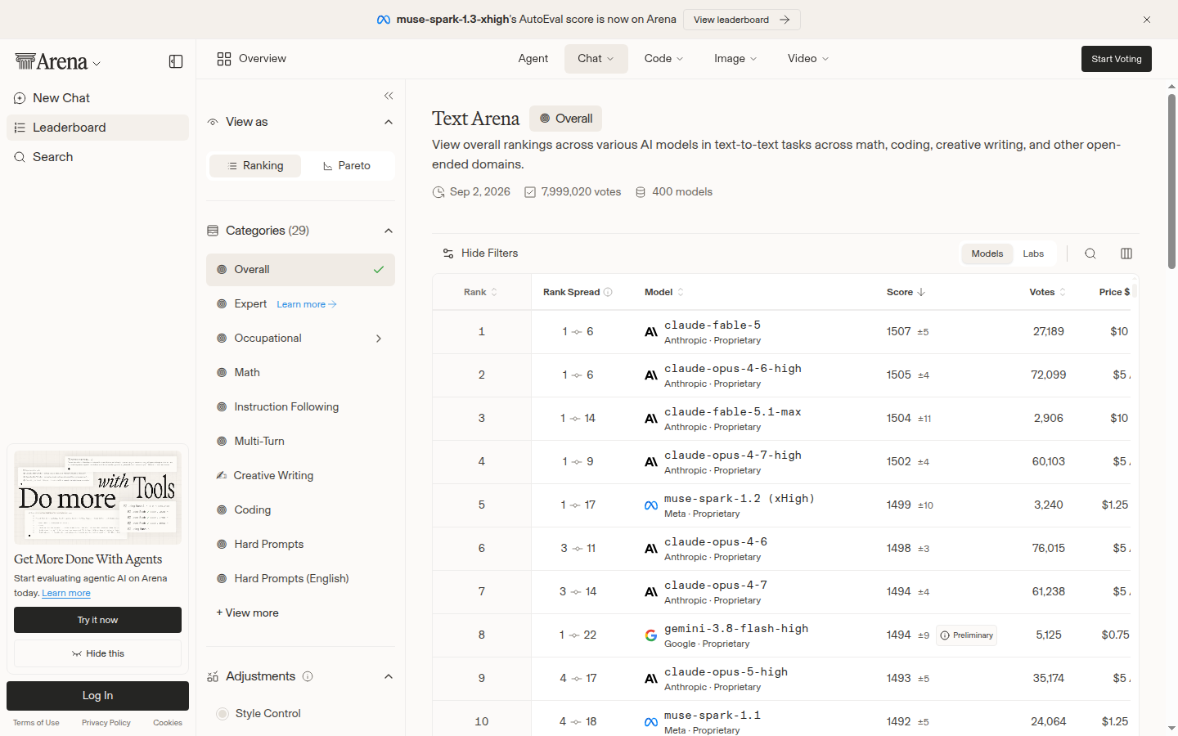Click the votes checkmark icon
The image size is (1178, 736).
[530, 192]
